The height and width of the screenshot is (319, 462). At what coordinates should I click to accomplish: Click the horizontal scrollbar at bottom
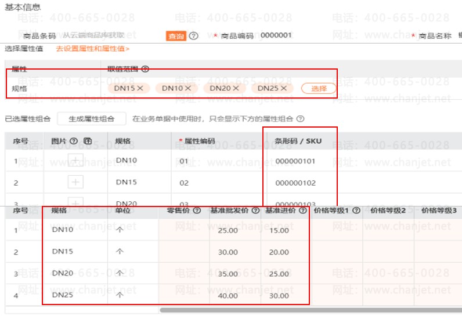(x=311, y=310)
